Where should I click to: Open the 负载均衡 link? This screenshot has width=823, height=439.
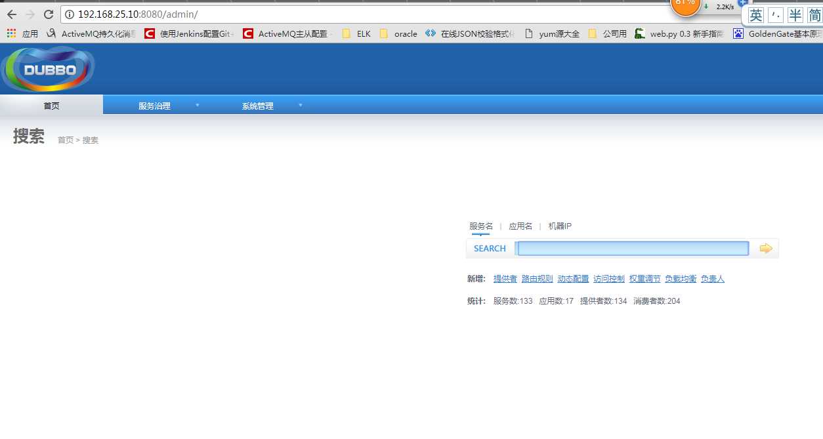680,279
